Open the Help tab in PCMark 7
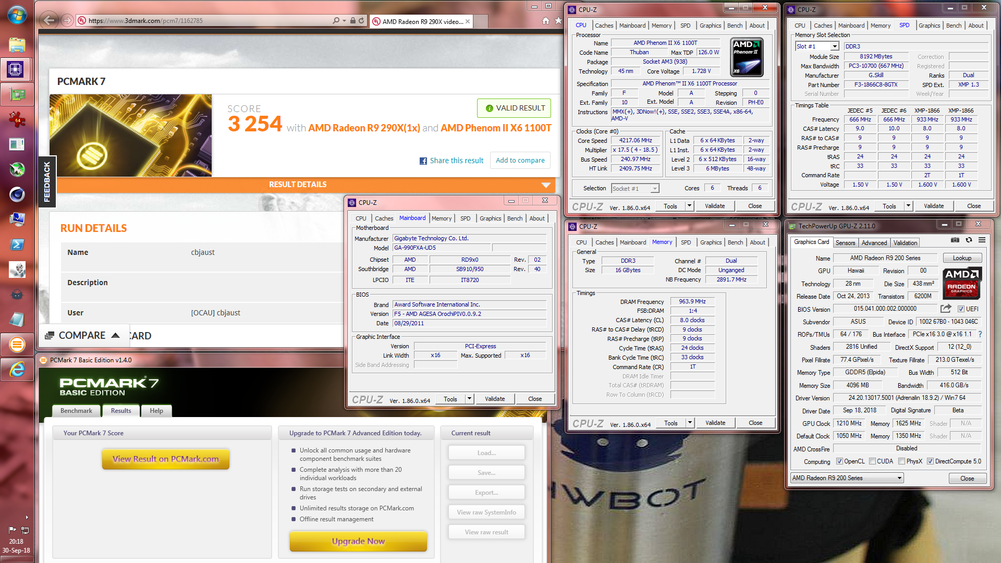 point(156,411)
